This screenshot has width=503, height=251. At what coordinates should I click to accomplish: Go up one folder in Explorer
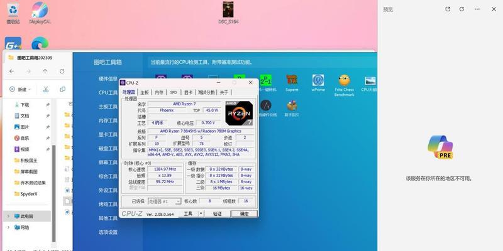[x=45, y=71]
